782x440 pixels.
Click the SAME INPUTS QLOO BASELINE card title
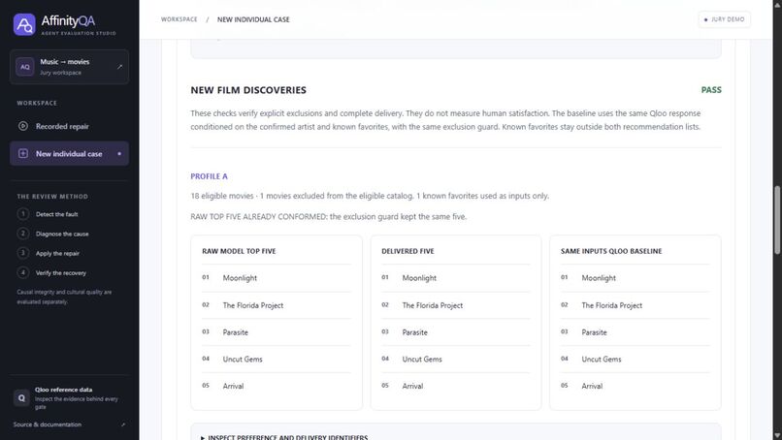611,251
